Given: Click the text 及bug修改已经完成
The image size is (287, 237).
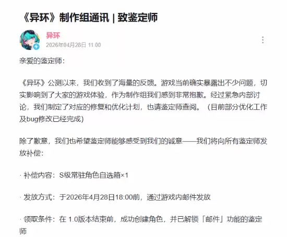Looking at the screenshot, I should coord(52,119).
